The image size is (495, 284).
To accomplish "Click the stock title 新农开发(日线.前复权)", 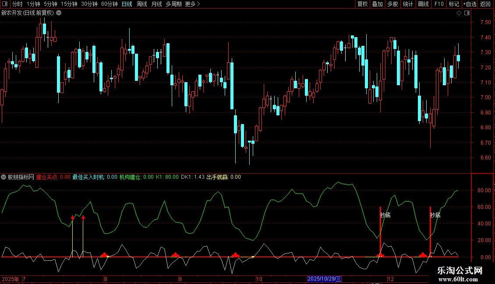I will pyautogui.click(x=28, y=13).
